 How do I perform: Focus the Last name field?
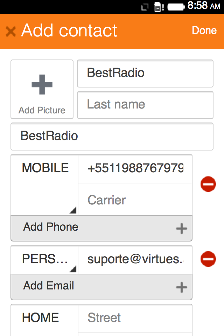pyautogui.click(x=145, y=105)
